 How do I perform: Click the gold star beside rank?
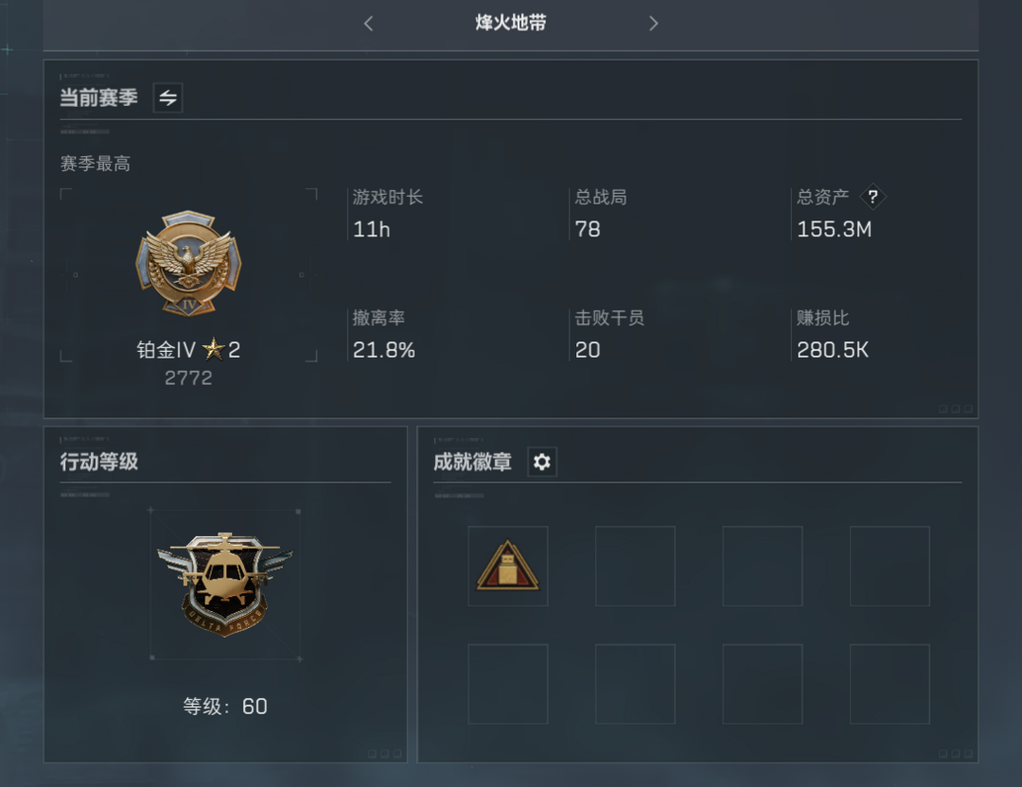point(213,349)
